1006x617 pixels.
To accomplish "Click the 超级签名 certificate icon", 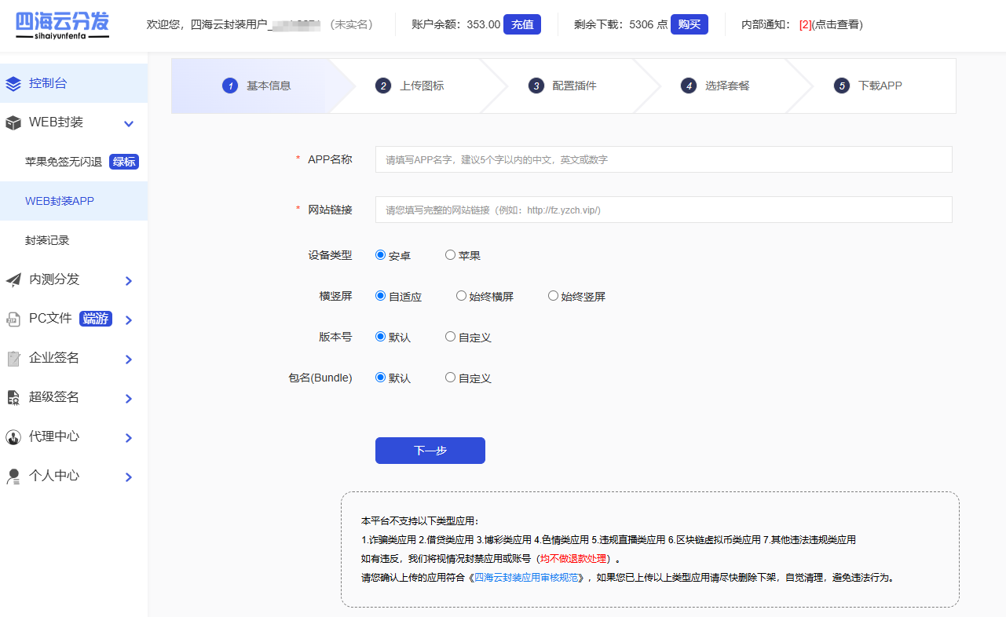I will [x=13, y=398].
